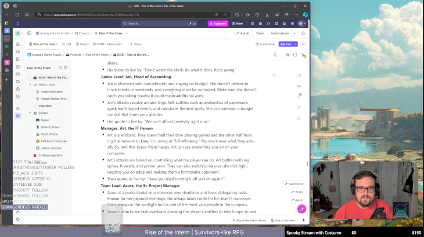Open the Game Mechanics page
424x237 pixels.
click(x=52, y=92)
